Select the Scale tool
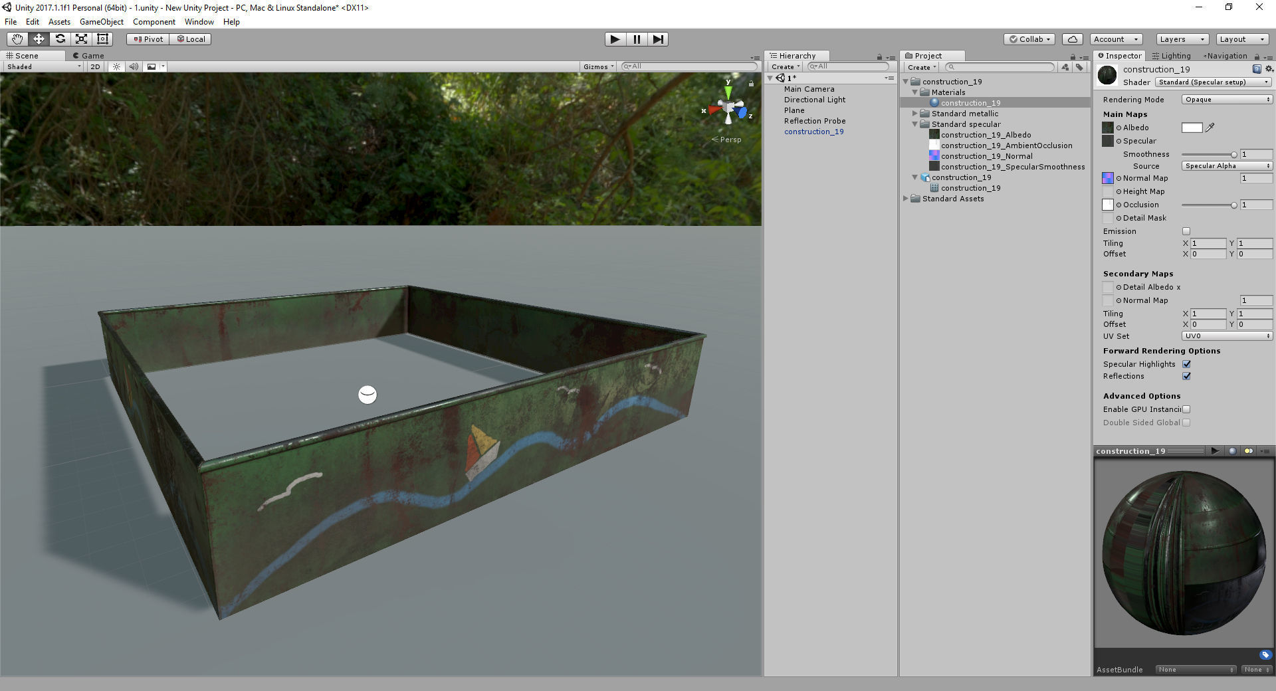Screen dimensions: 1276x691 81,39
